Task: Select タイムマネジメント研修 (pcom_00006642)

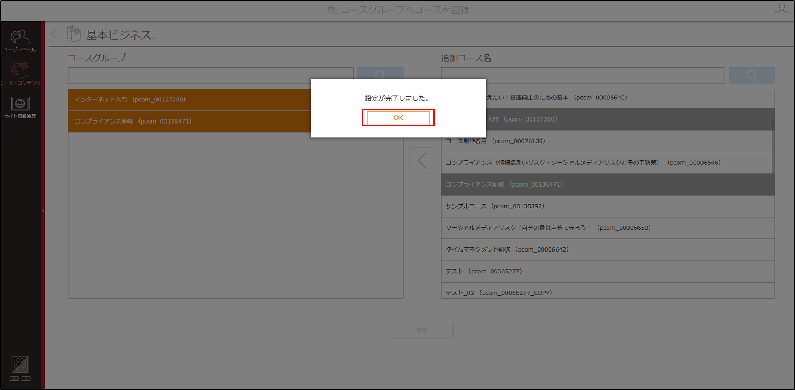Action: point(608,249)
